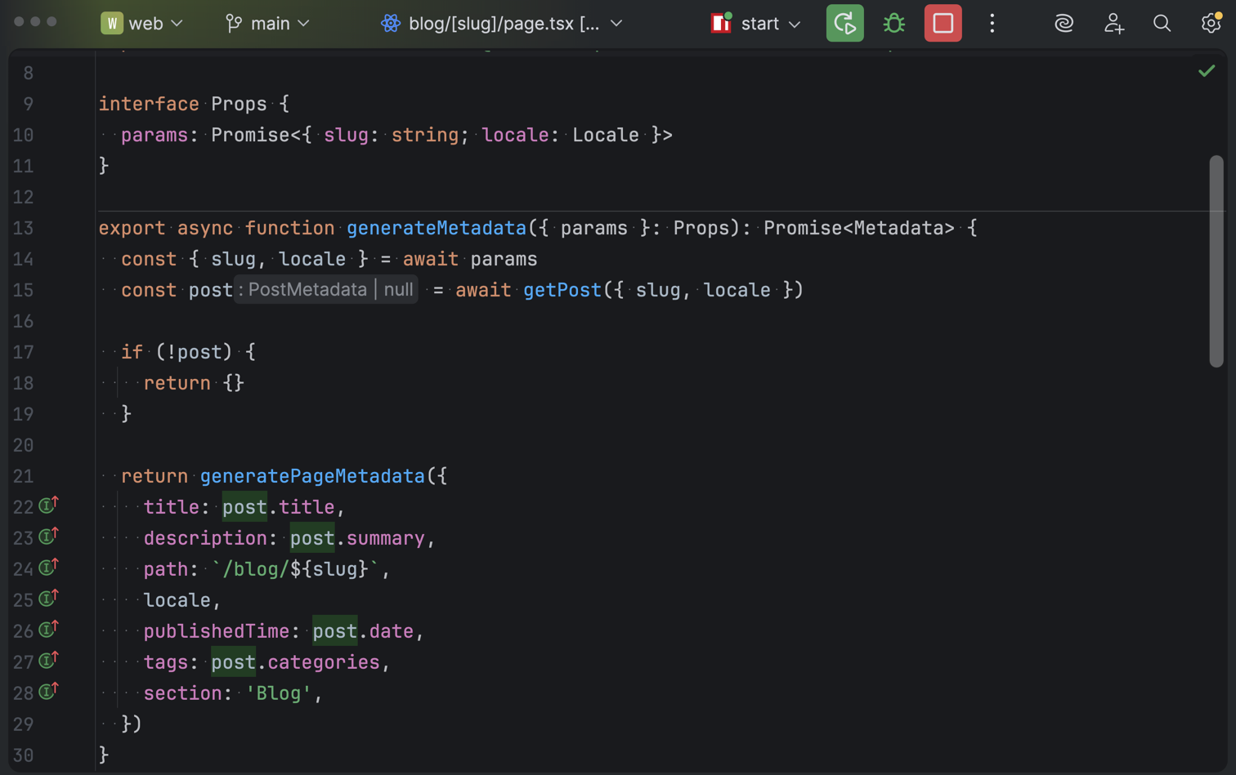This screenshot has width=1236, height=775.
Task: Stop the running process with red square
Action: [943, 24]
